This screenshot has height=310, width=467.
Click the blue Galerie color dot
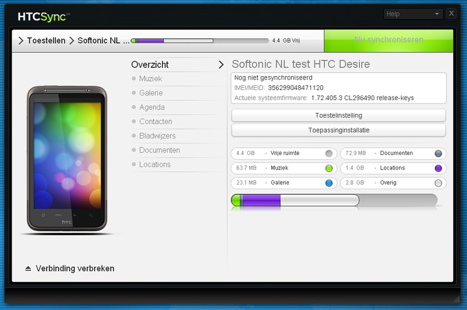tap(329, 183)
